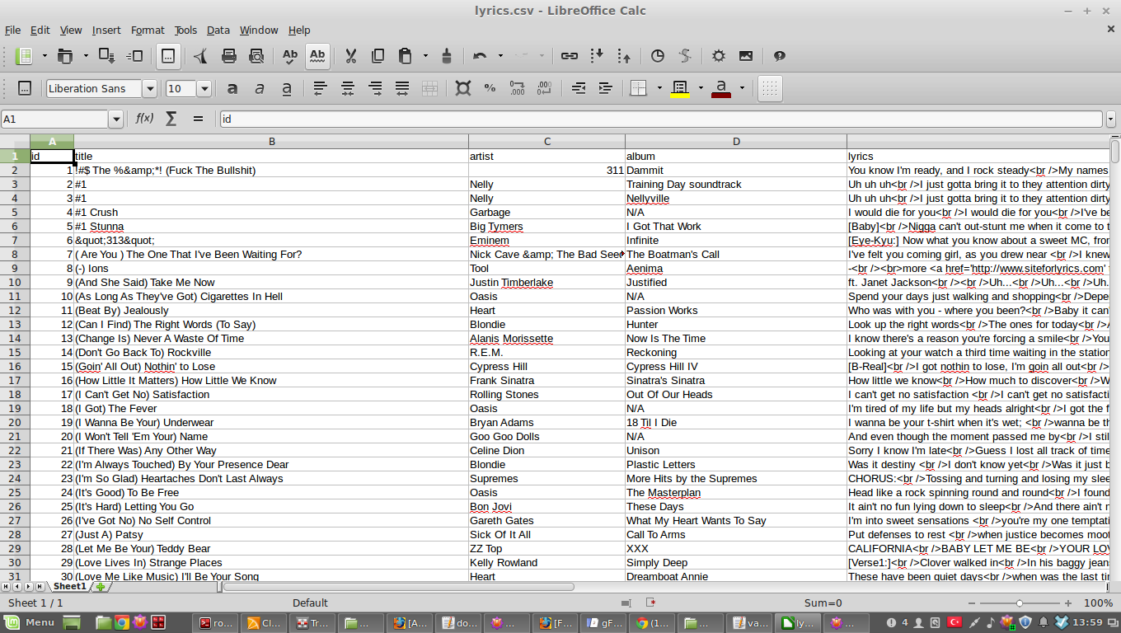The height and width of the screenshot is (633, 1121).
Task: Toggle Italic formatting
Action: tap(260, 88)
